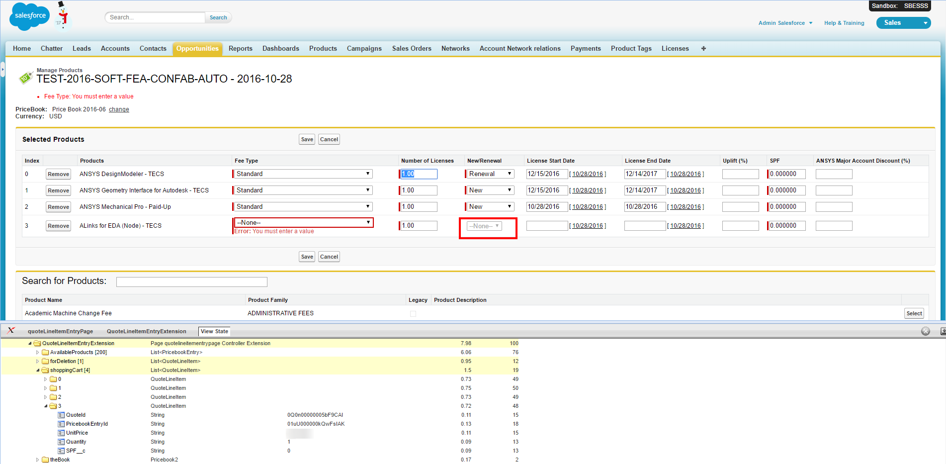The height and width of the screenshot is (464, 946).
Task: Open New/Renewal dropdown for ANSYS DesignModeler
Action: tap(490, 174)
